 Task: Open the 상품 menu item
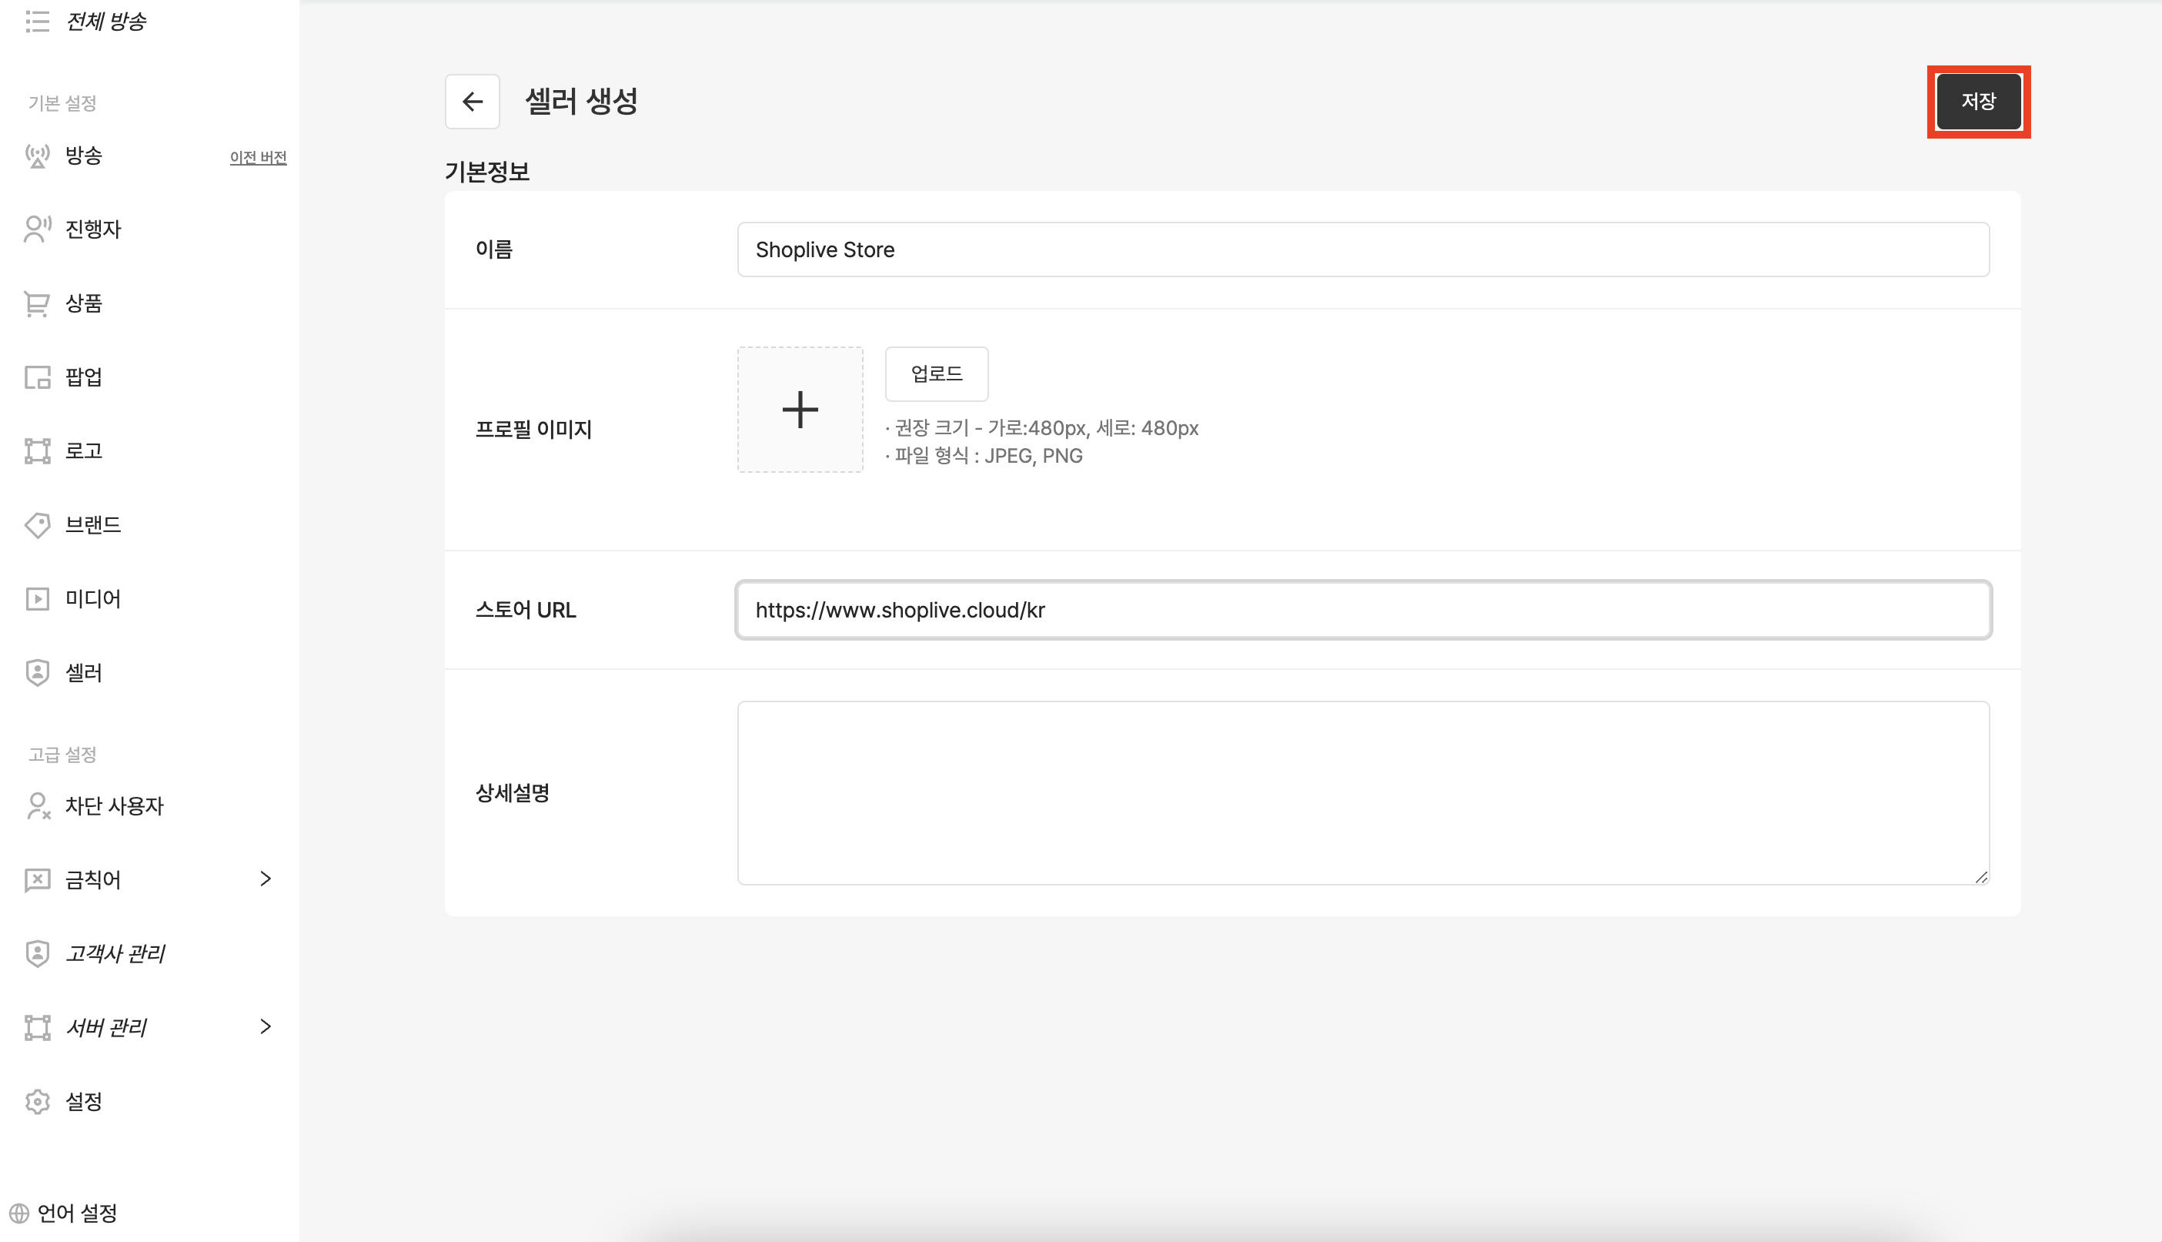click(84, 303)
